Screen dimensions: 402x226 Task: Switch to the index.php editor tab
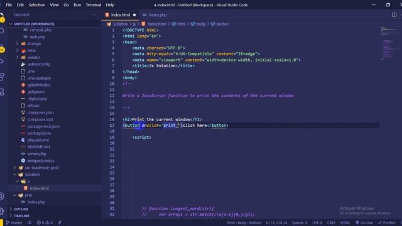click(x=158, y=15)
